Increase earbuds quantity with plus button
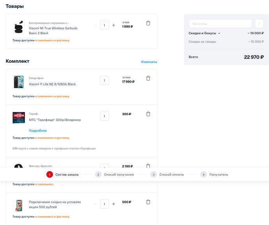This screenshot has height=225, width=269. (x=114, y=25)
